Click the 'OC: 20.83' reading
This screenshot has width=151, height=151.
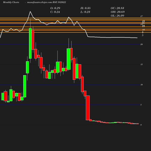(117, 8)
